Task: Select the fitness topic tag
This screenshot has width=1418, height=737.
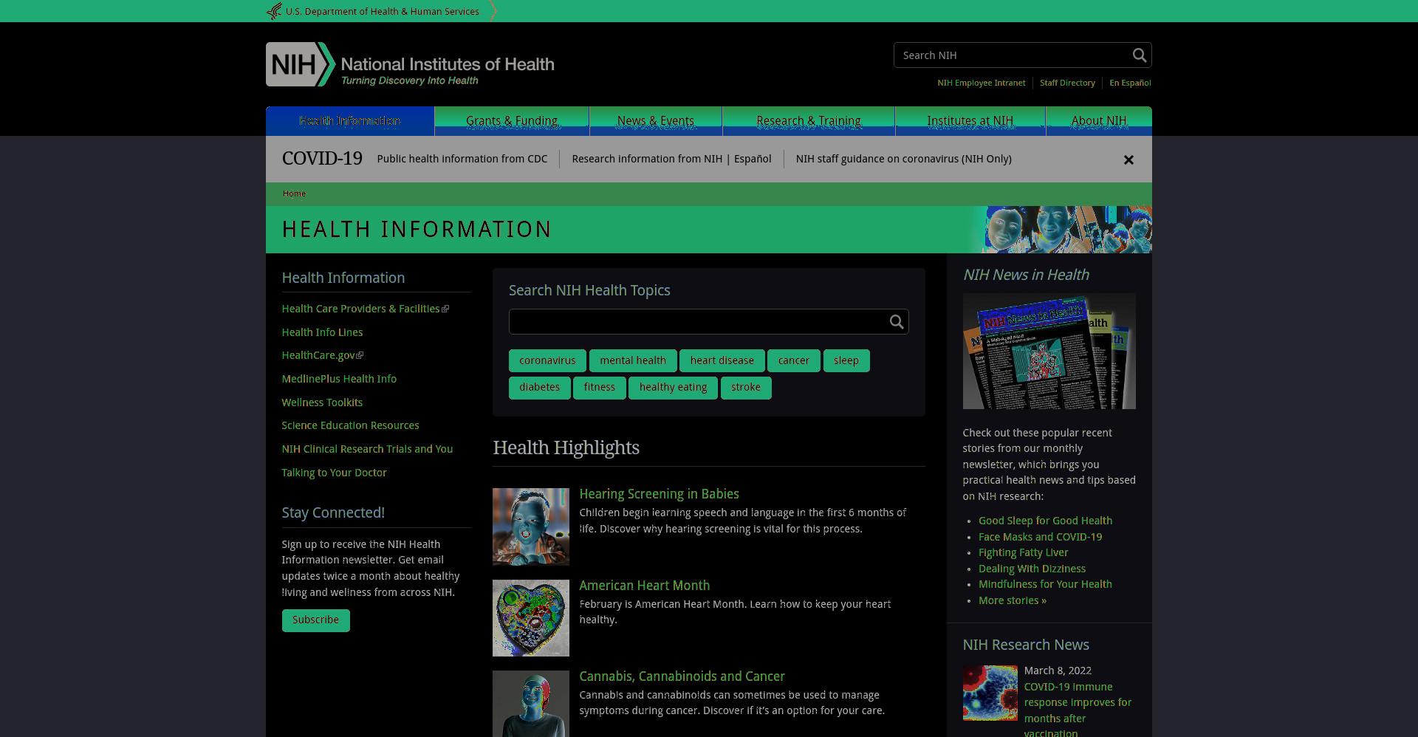Action: 600,388
